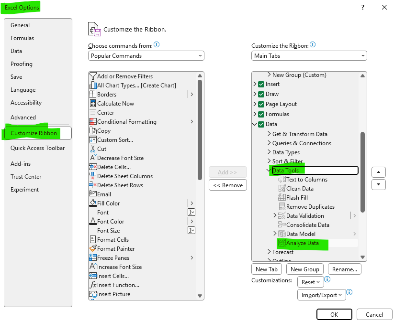
Task: Expand the Get & Transform Data group
Action: [269, 134]
